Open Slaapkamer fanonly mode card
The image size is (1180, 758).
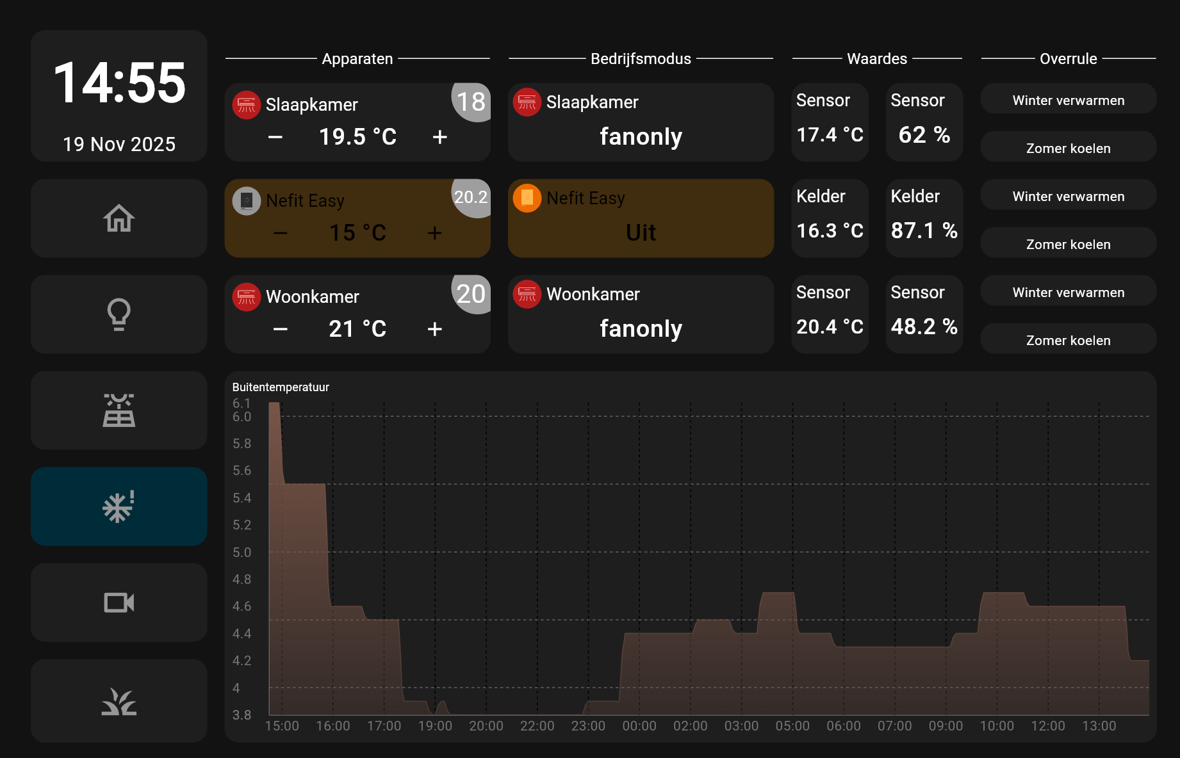(x=641, y=122)
